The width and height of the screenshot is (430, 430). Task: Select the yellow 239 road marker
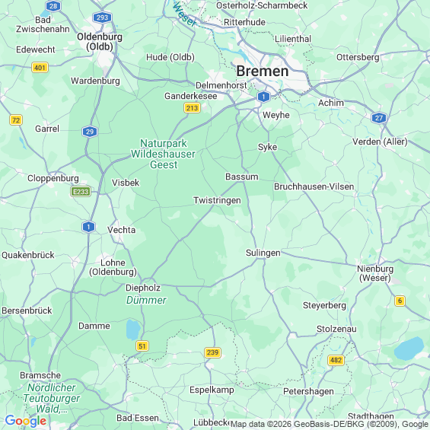[x=212, y=352]
